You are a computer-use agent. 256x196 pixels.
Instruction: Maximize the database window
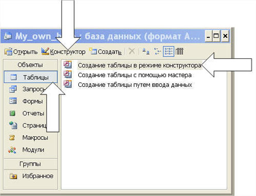point(216,36)
